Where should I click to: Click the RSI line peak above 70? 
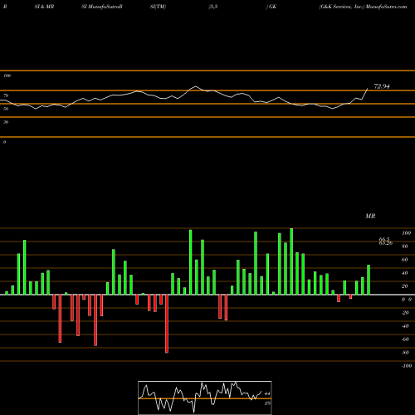click(x=195, y=86)
